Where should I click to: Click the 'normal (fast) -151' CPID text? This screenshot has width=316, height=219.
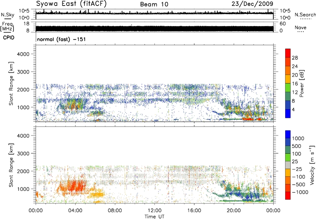61,39
